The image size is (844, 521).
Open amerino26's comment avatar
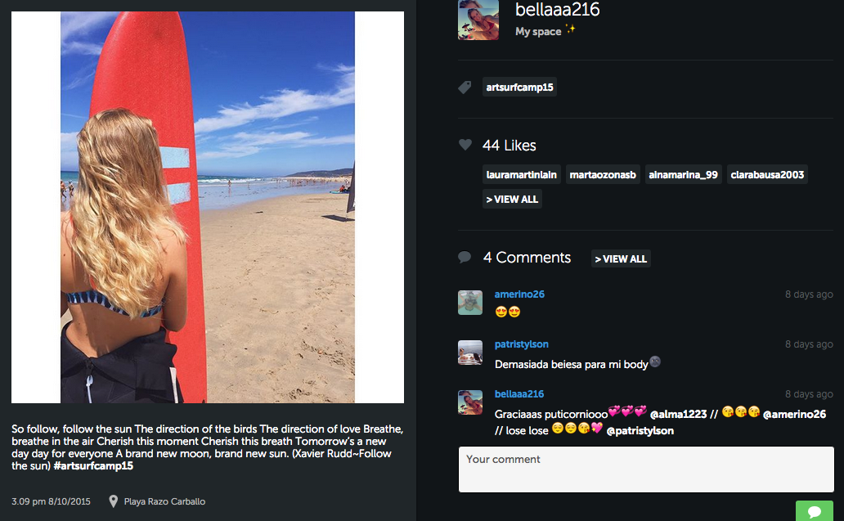tap(470, 303)
